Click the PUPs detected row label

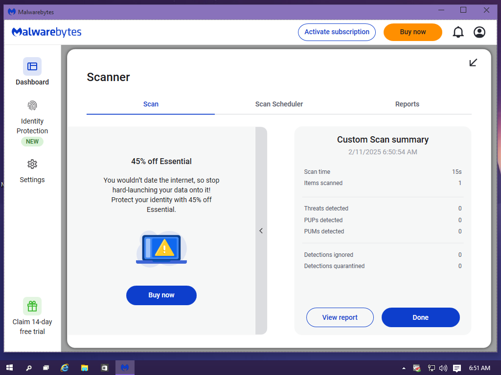coord(323,220)
